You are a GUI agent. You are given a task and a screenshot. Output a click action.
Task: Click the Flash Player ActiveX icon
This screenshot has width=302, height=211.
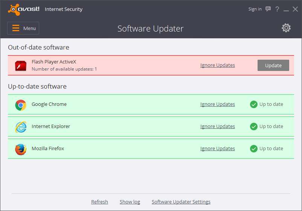(x=21, y=66)
